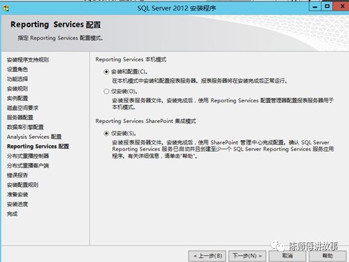The height and width of the screenshot is (262, 349).
Task: Select 磁盘空间要求 step in sidebar
Action: 23,108
